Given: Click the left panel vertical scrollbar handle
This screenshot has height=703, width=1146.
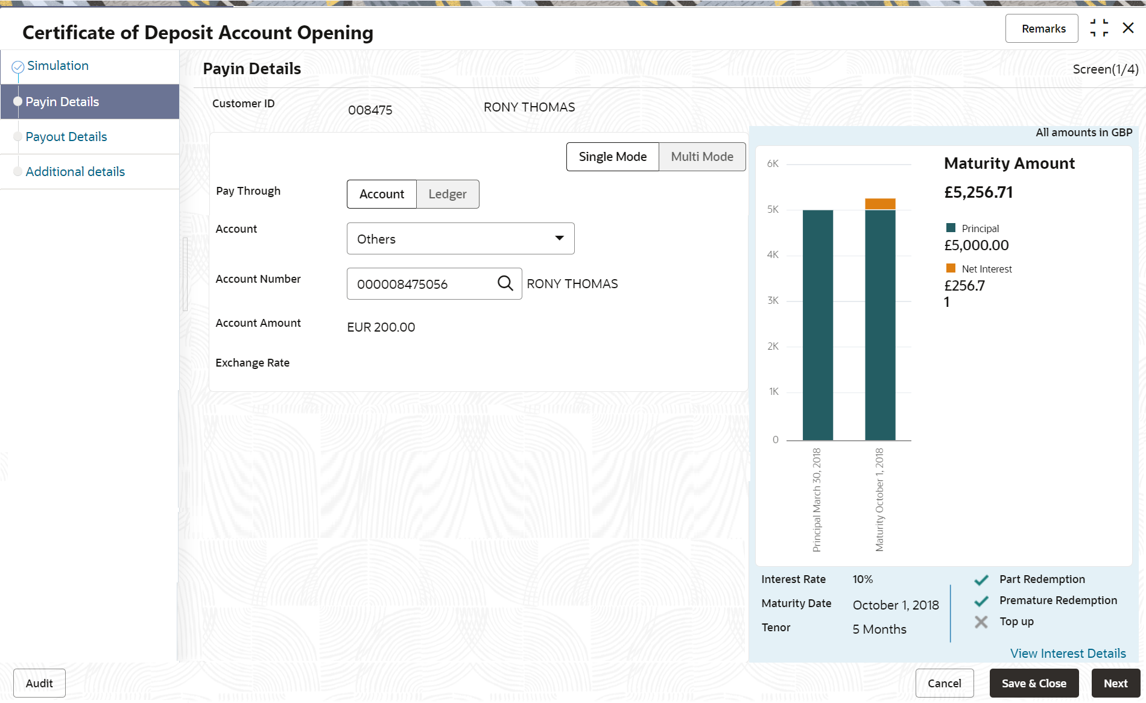Looking at the screenshot, I should coord(185,274).
